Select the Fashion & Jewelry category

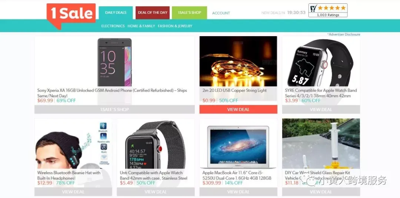coord(175,26)
